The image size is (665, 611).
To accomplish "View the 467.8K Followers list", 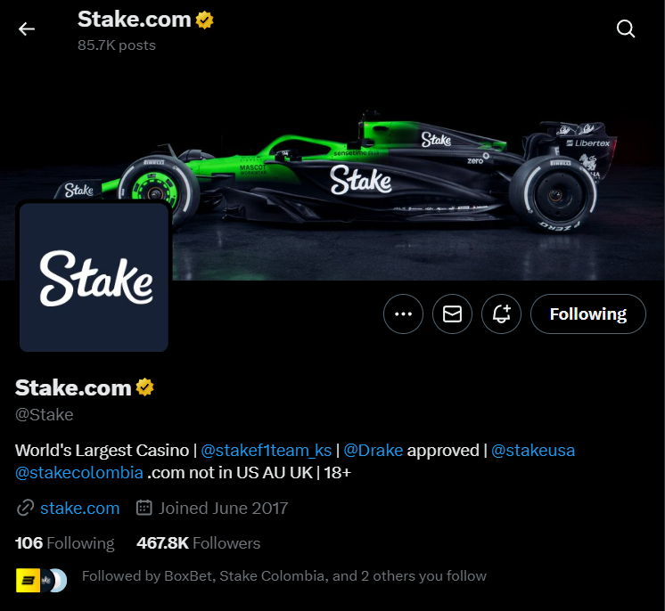I will [198, 543].
